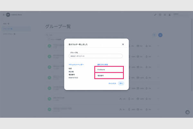Open the FirstName field dropdown

click(x=109, y=69)
